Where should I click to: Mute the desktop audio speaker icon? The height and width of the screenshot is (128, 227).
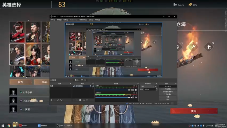pos(132,97)
